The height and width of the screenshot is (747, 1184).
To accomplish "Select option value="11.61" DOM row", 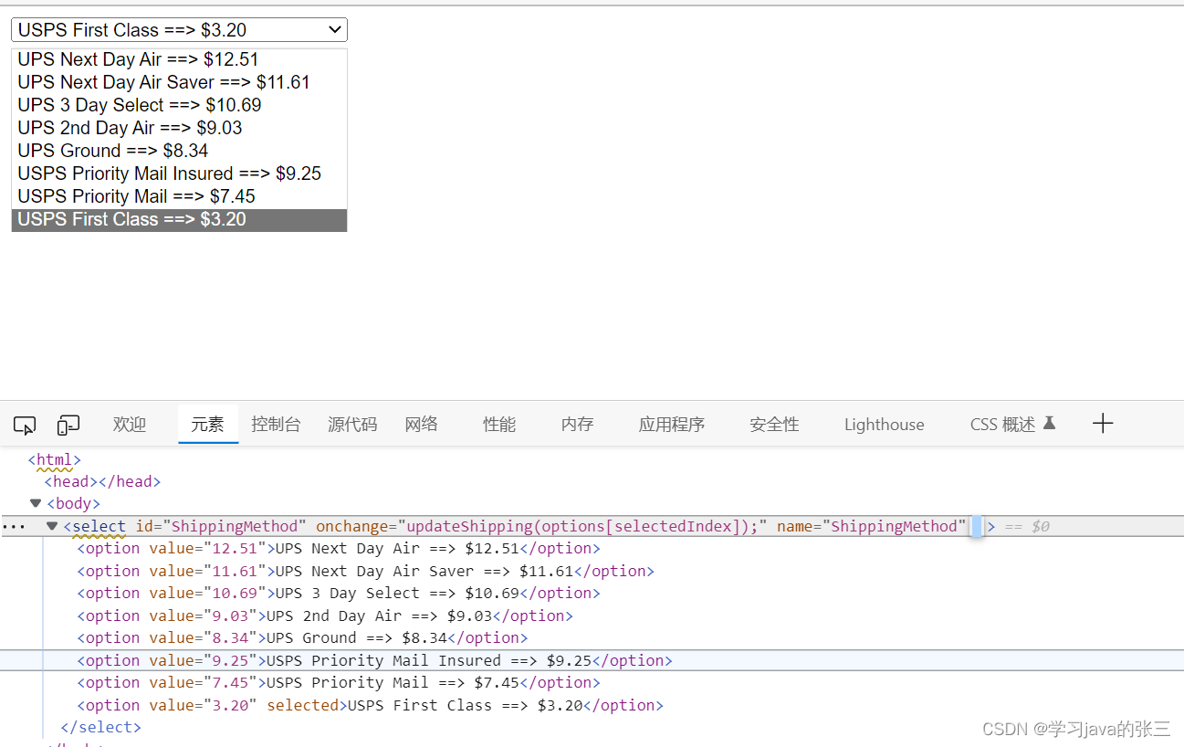I will [366, 572].
